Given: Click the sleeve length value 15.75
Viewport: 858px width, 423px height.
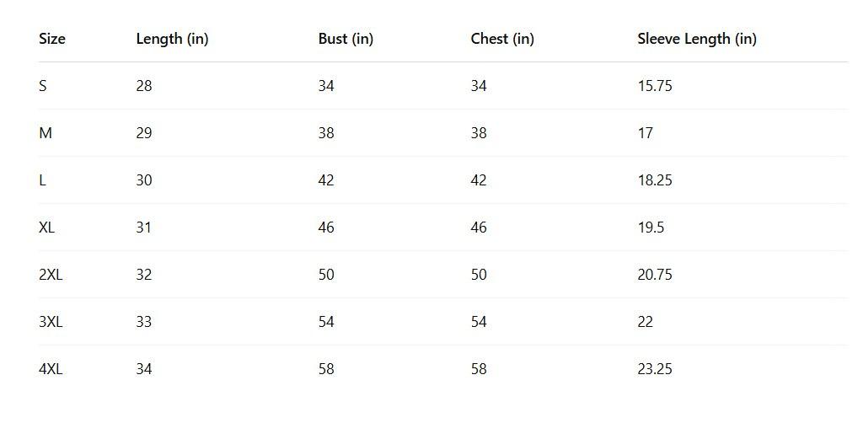Looking at the screenshot, I should pyautogui.click(x=655, y=86).
